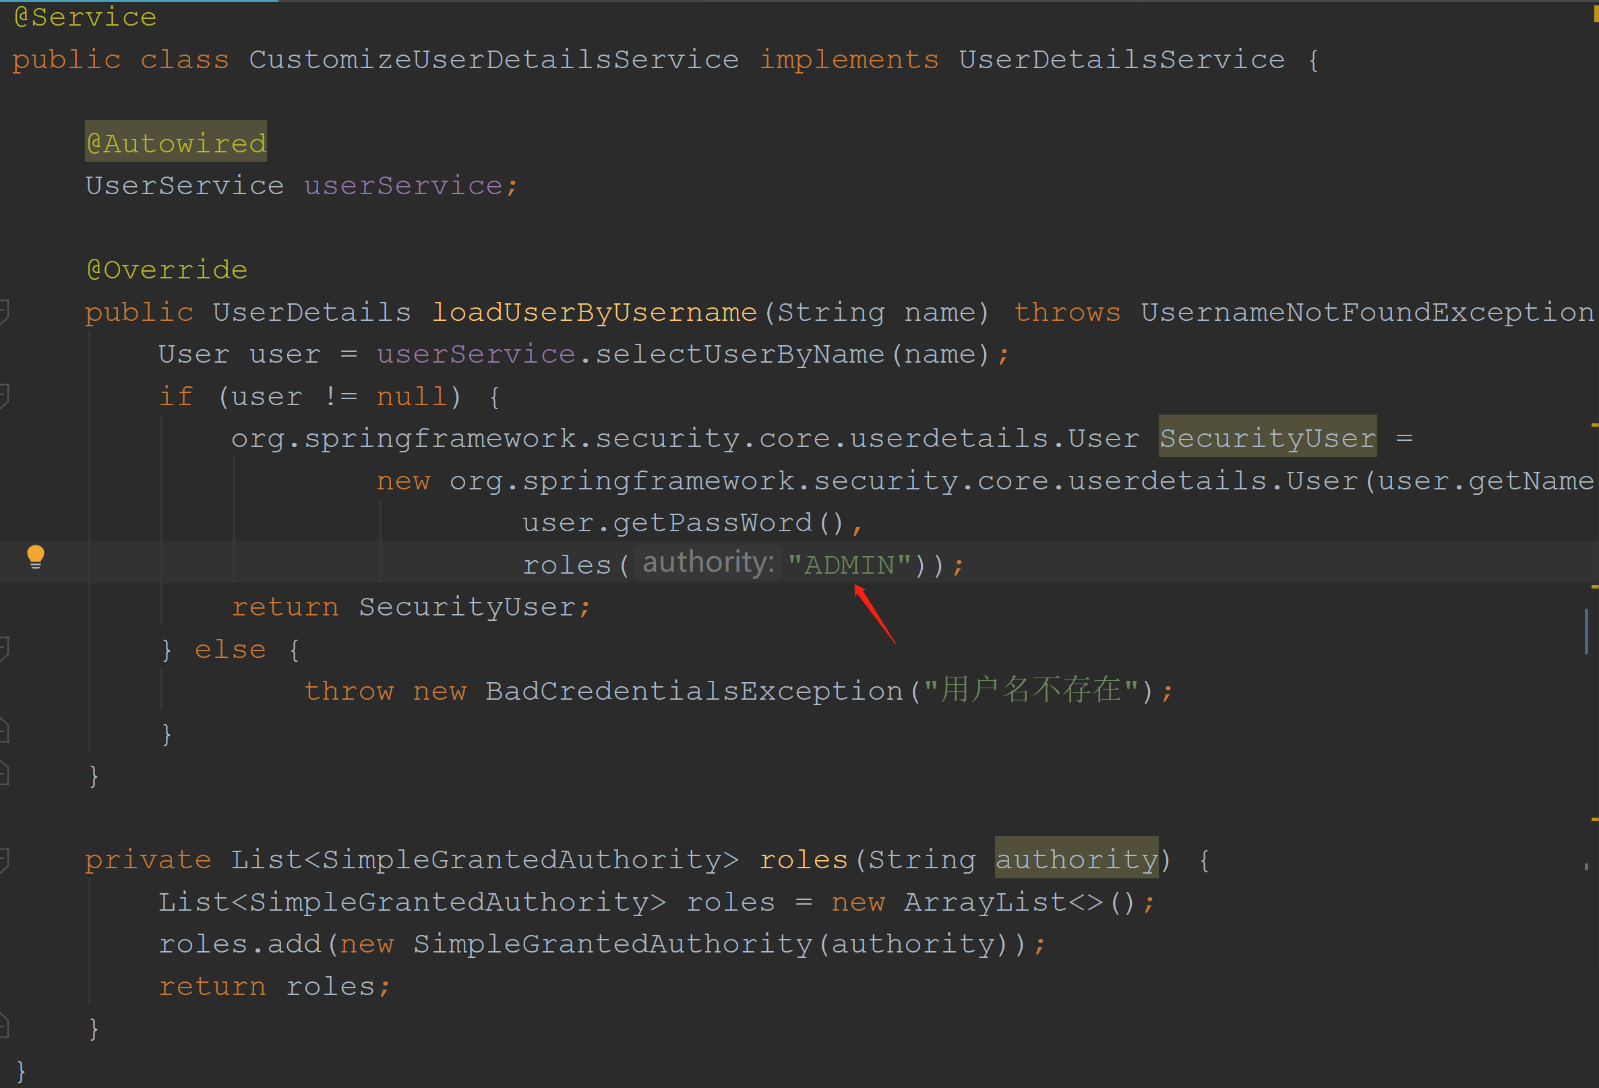Collapse the private roles method using fold marker
This screenshot has height=1088, width=1599.
[3, 859]
